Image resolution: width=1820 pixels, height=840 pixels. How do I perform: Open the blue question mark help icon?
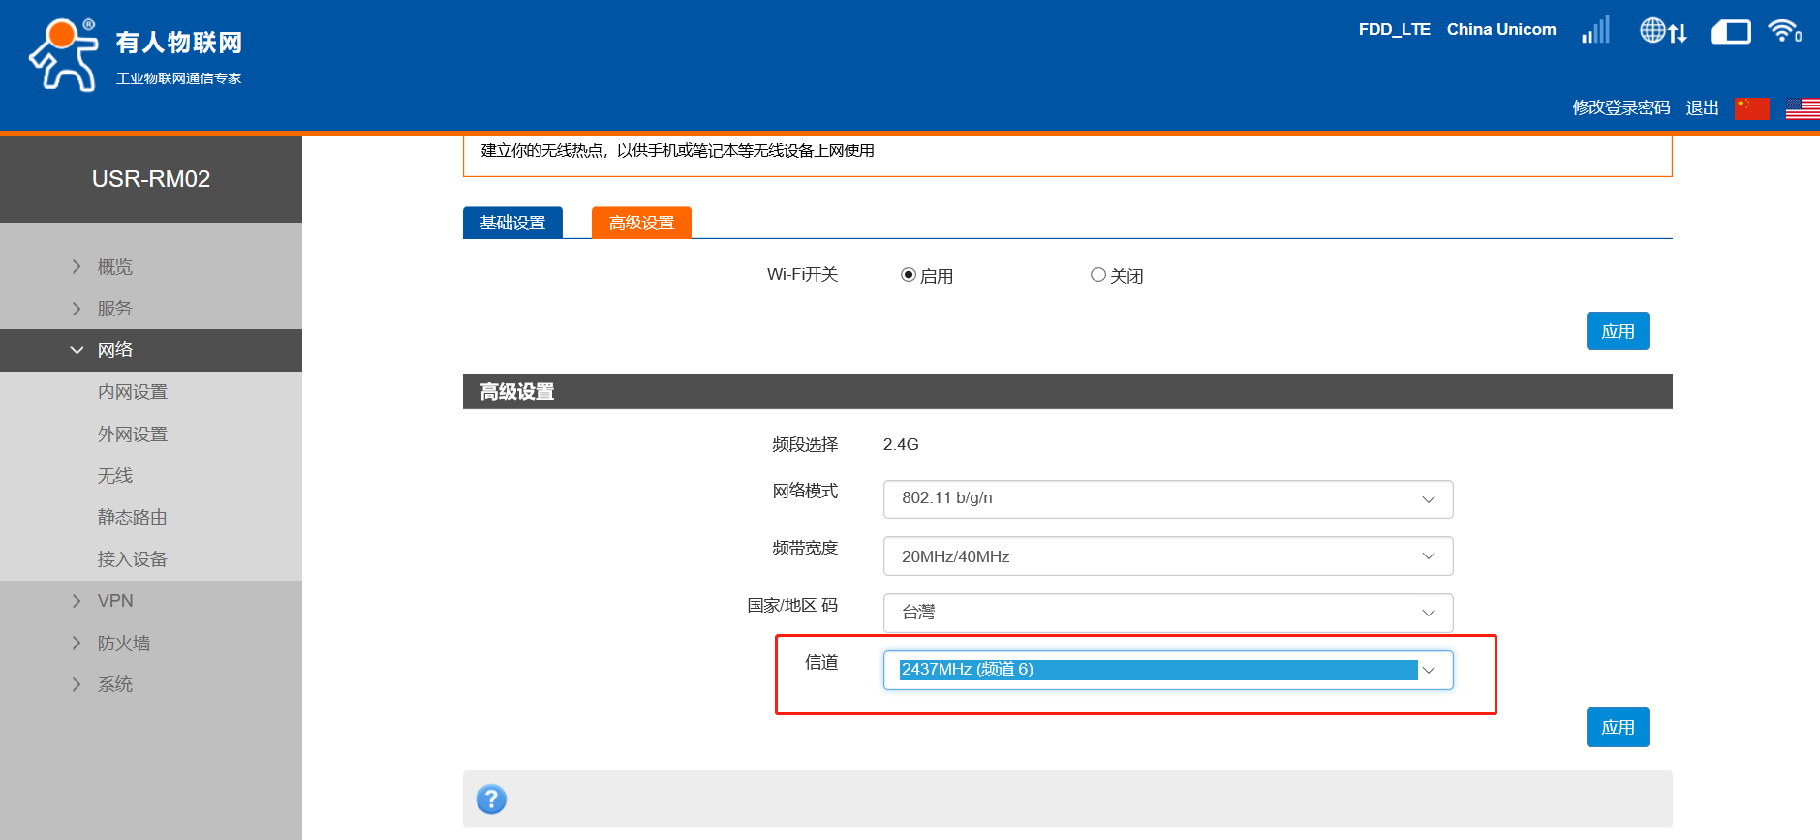[x=491, y=799]
